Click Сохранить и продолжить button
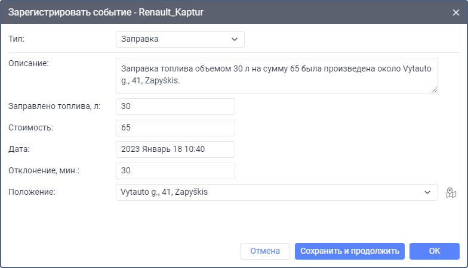 pos(350,251)
